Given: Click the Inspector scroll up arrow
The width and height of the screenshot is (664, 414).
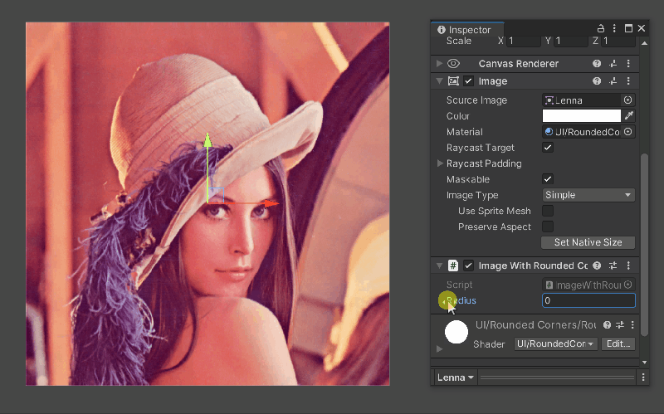Looking at the screenshot, I should click(644, 43).
